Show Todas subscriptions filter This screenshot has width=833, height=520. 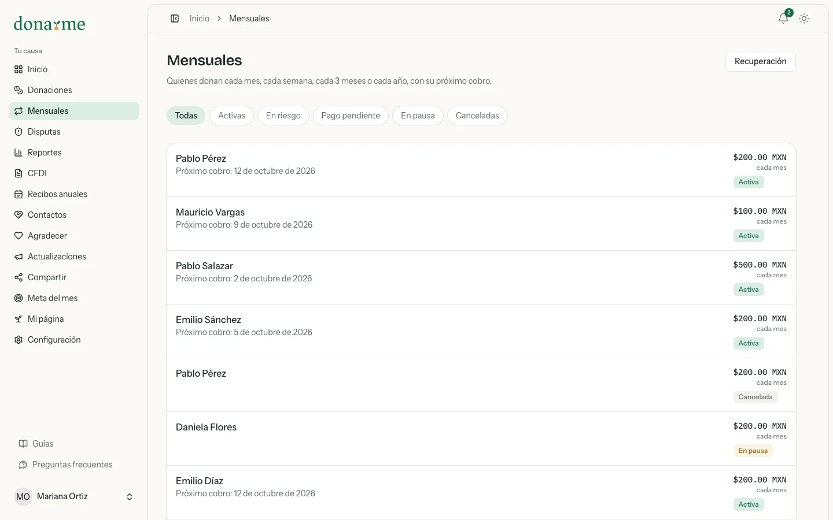(186, 116)
